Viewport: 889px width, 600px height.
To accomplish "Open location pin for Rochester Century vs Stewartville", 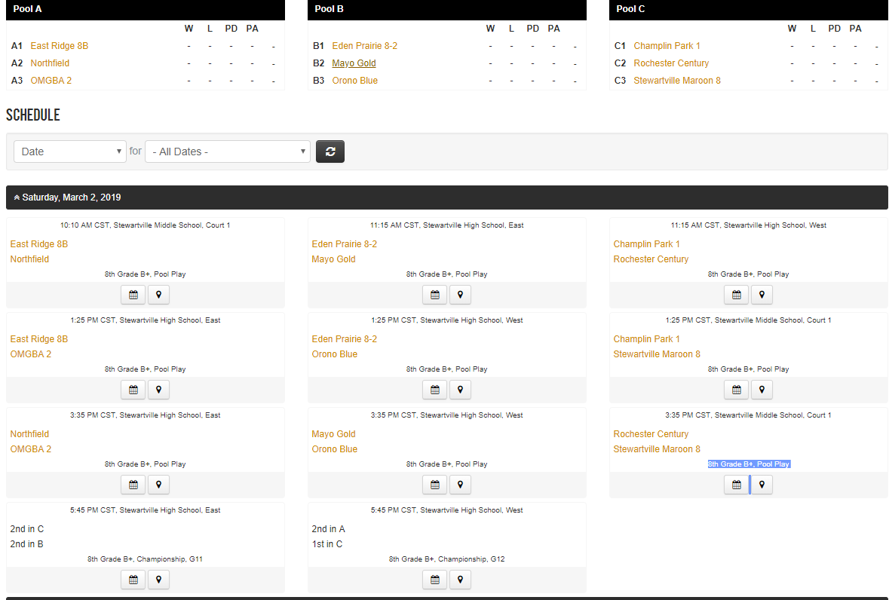I will pos(762,485).
